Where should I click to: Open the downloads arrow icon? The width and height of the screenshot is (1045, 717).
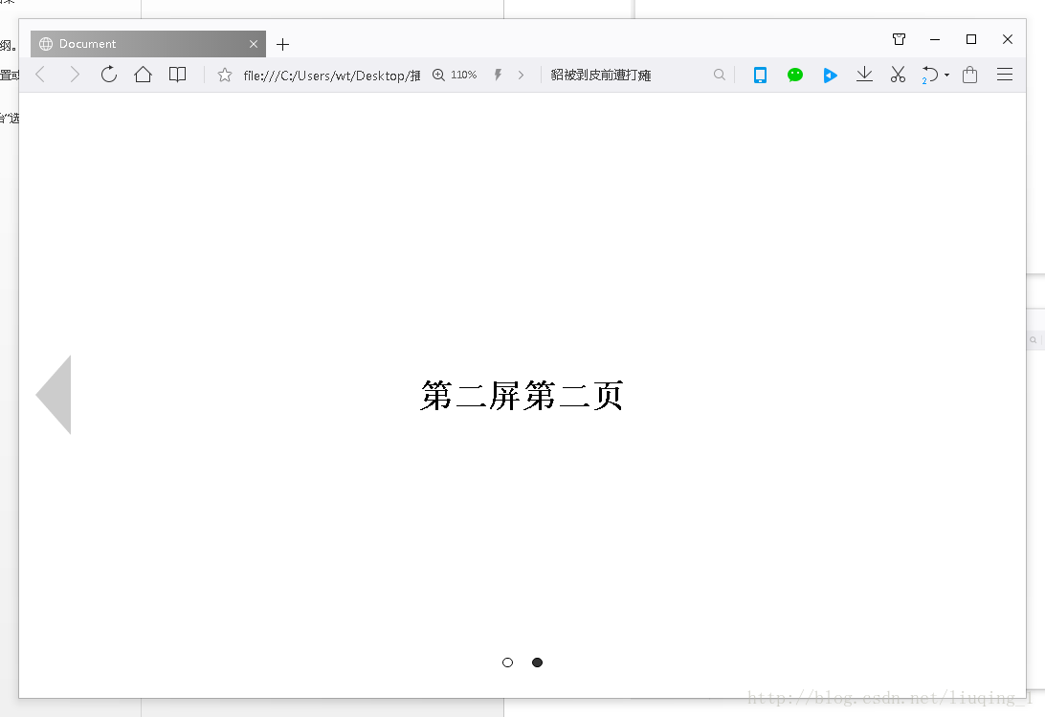(864, 75)
